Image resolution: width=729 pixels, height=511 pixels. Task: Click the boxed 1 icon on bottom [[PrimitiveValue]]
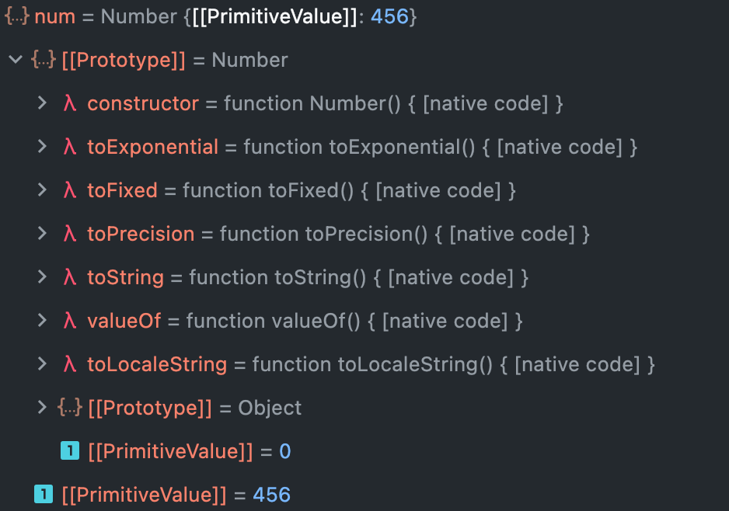pyautogui.click(x=44, y=494)
